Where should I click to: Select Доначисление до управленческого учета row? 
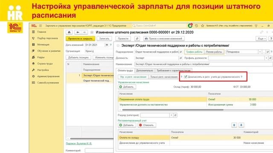(195, 143)
